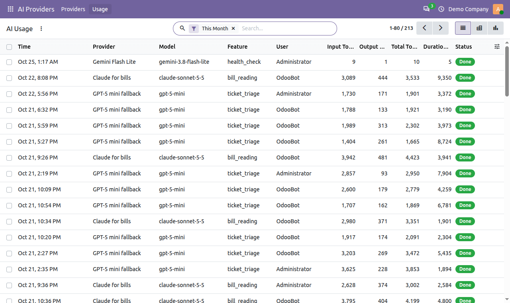Sort by the Provider column header
Screen dimensions: 510x303
[x=104, y=47]
